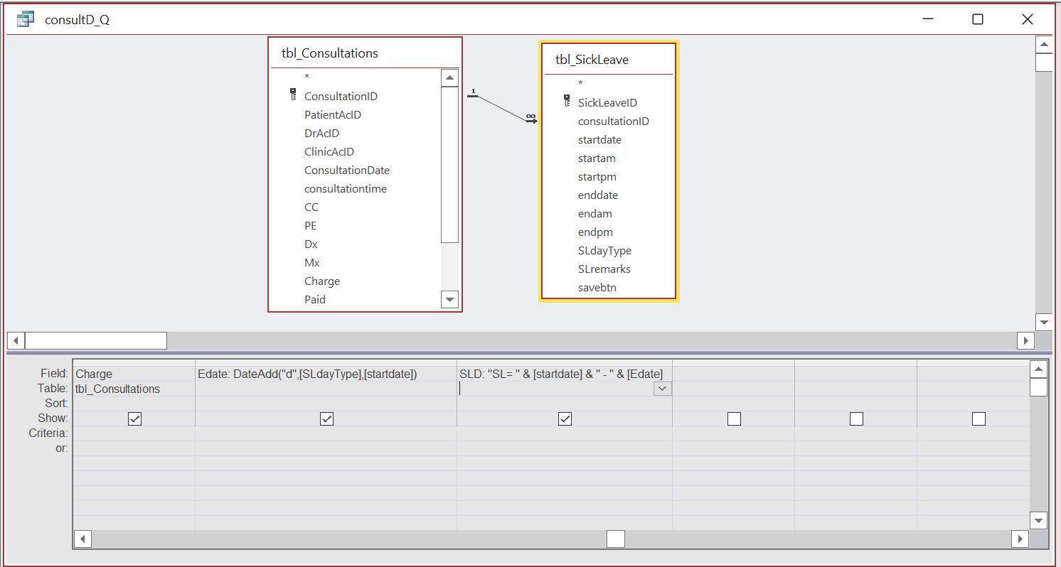
Task: Select ConsultationID field in tbl_Consultations
Action: pyautogui.click(x=341, y=96)
